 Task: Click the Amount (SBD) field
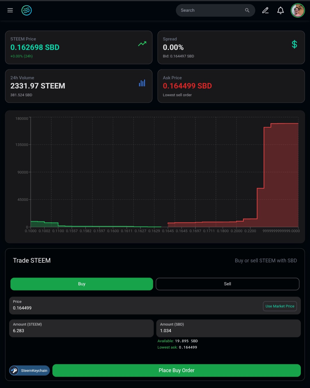pos(228,328)
